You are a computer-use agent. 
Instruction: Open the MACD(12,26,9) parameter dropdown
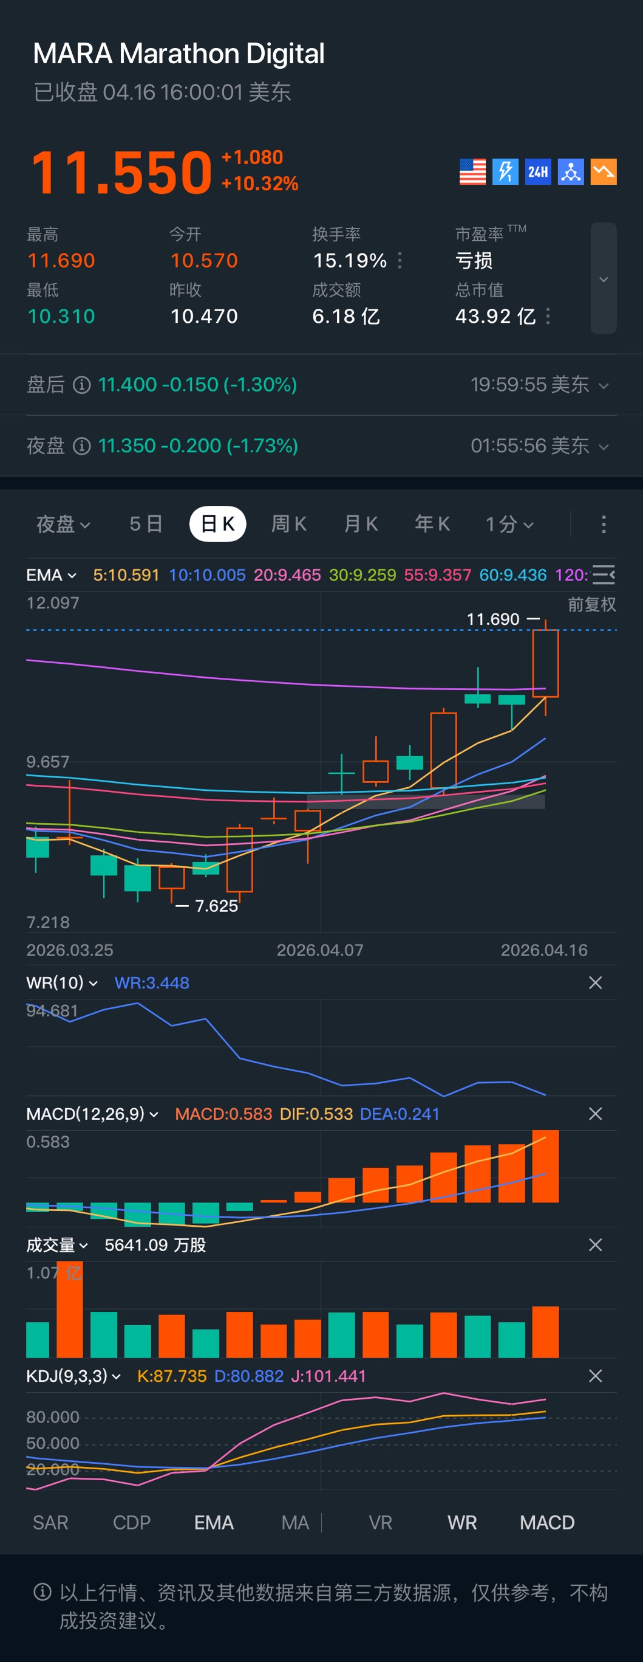coord(92,1114)
